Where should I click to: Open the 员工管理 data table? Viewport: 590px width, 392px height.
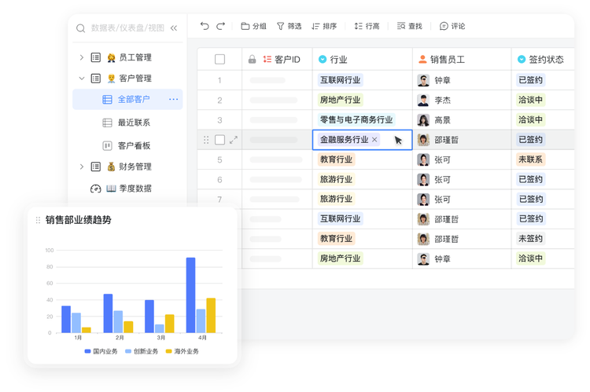coord(135,57)
